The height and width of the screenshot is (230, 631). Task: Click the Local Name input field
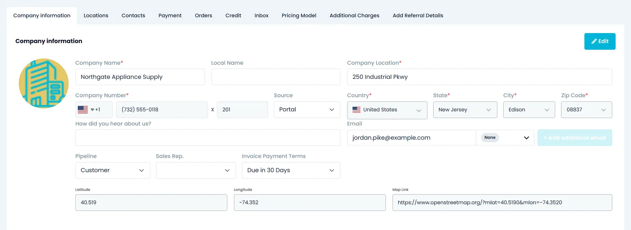(x=276, y=77)
